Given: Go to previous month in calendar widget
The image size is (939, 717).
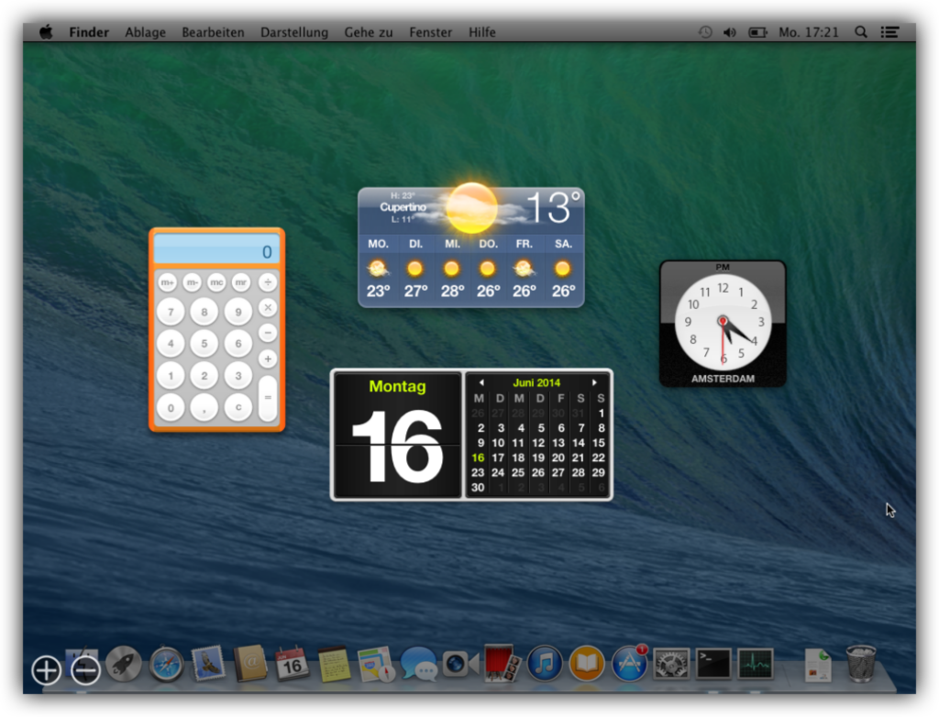Looking at the screenshot, I should pyautogui.click(x=481, y=382).
